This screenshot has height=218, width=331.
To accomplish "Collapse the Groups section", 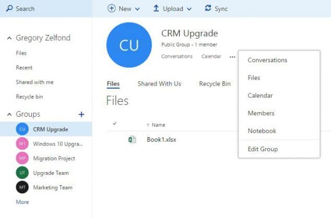I will click(x=9, y=115).
